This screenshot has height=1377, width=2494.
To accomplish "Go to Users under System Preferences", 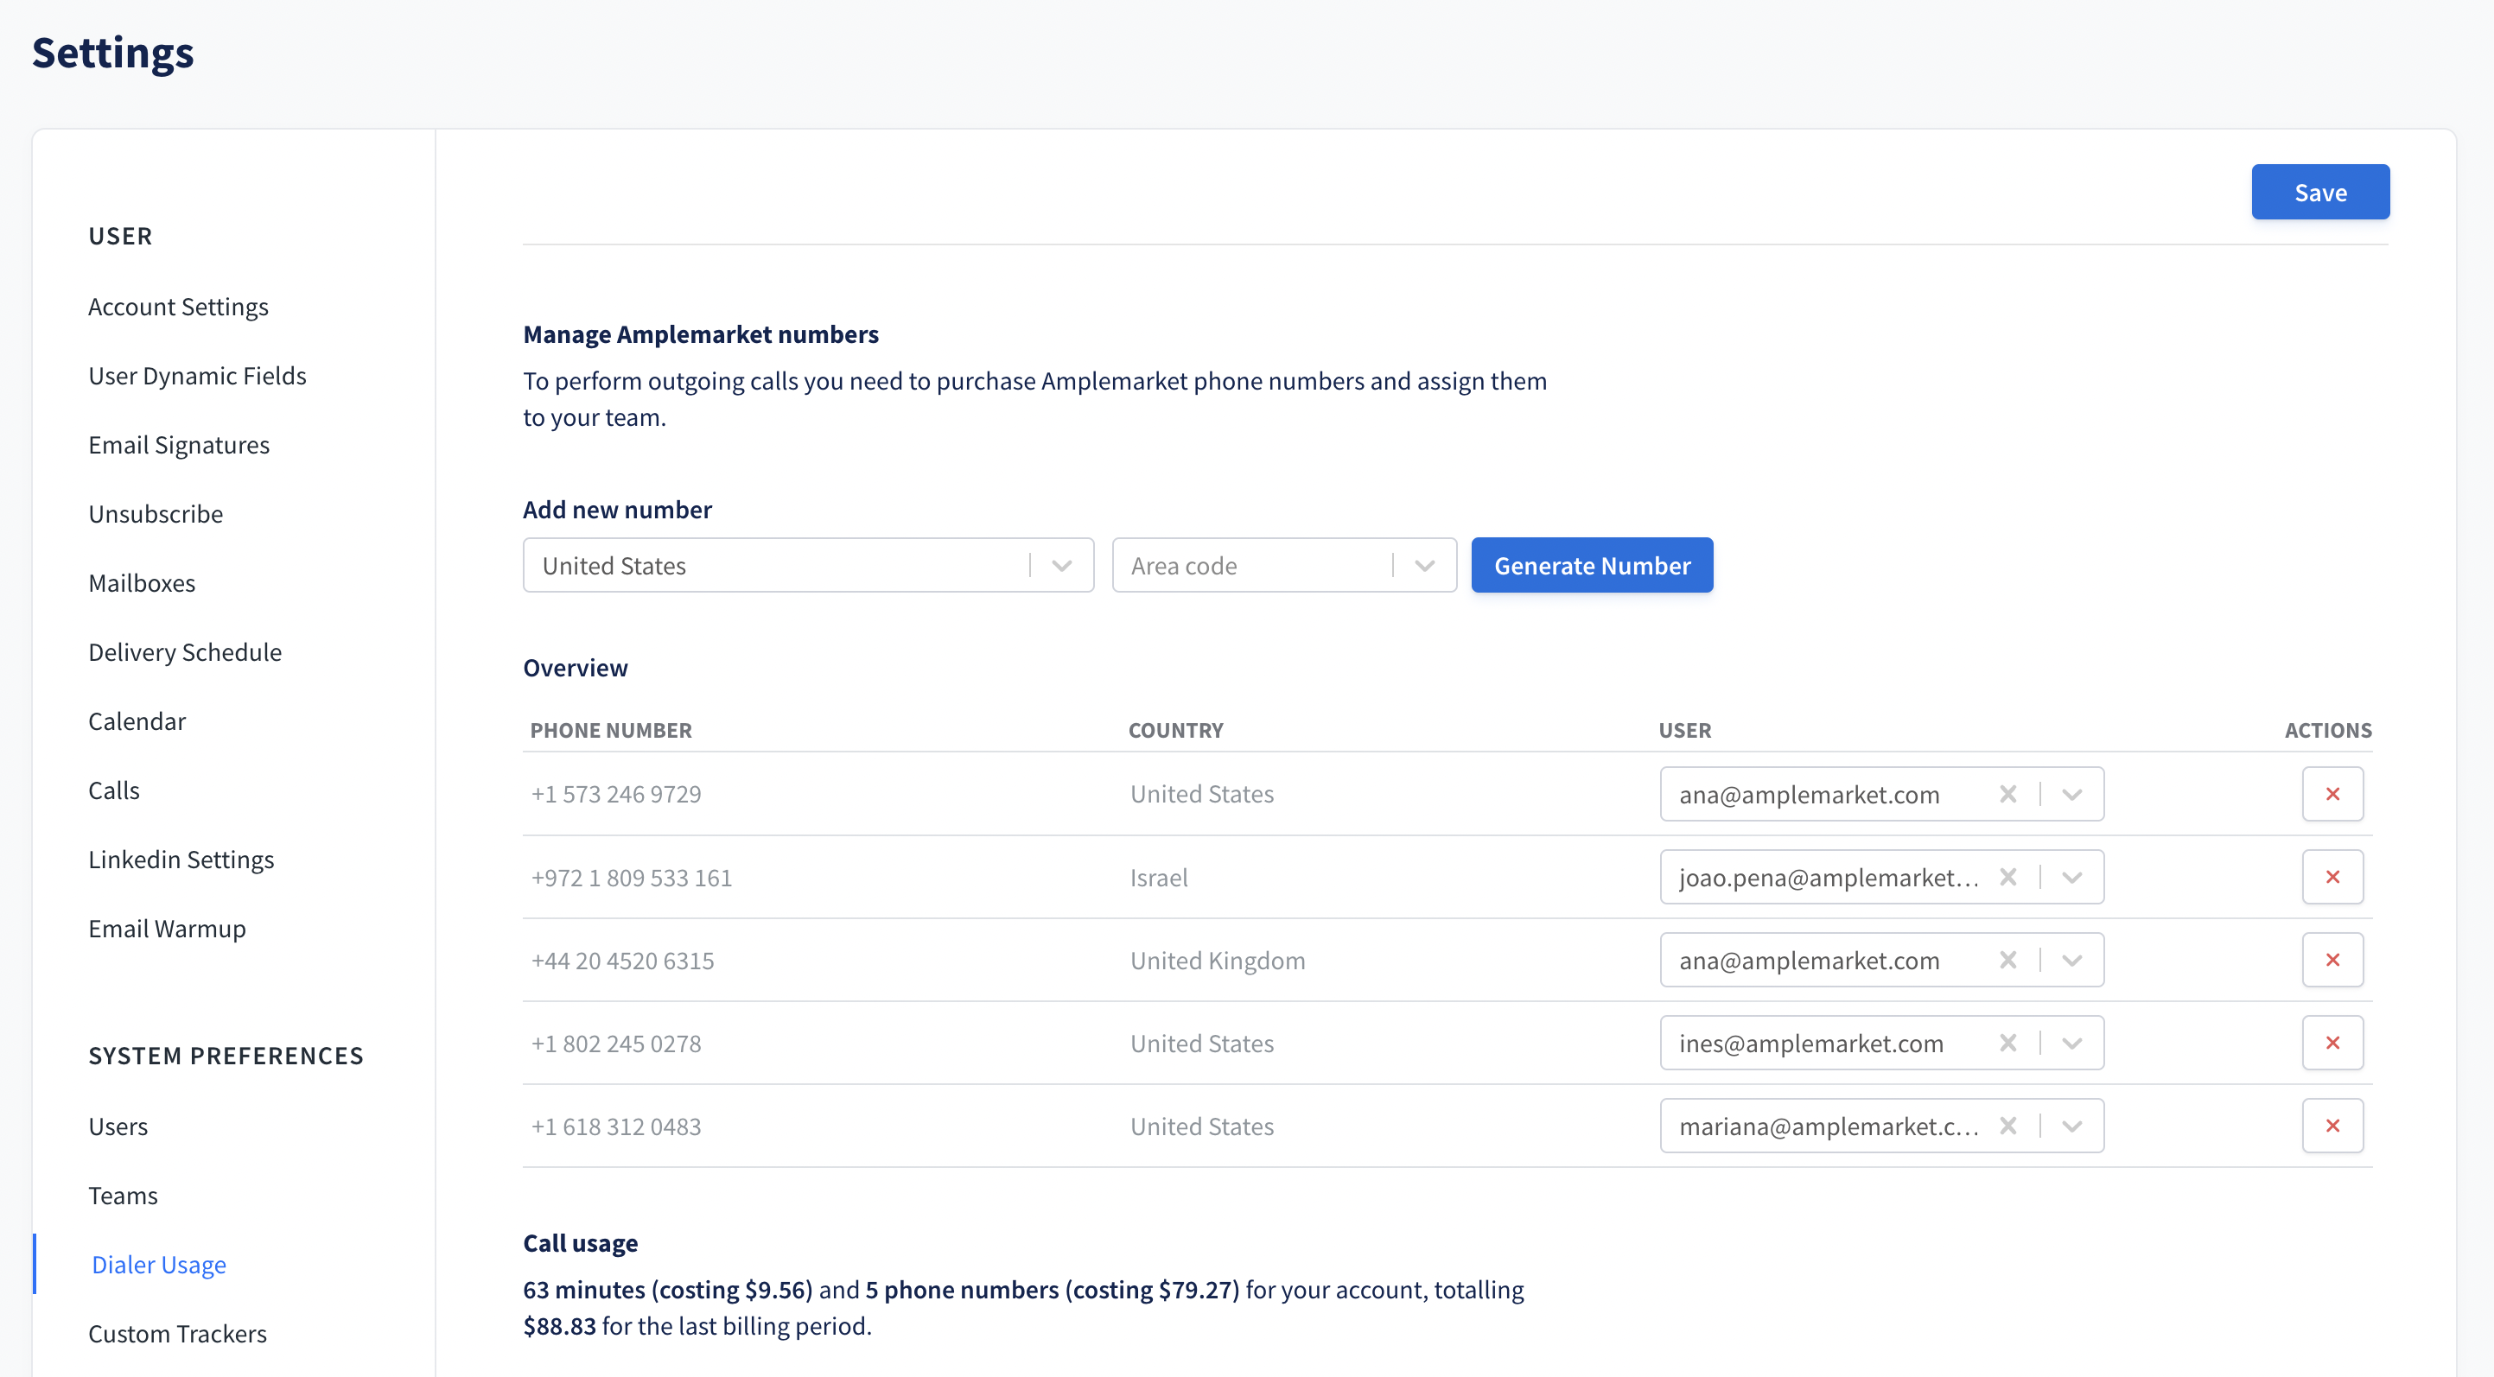I will point(118,1127).
